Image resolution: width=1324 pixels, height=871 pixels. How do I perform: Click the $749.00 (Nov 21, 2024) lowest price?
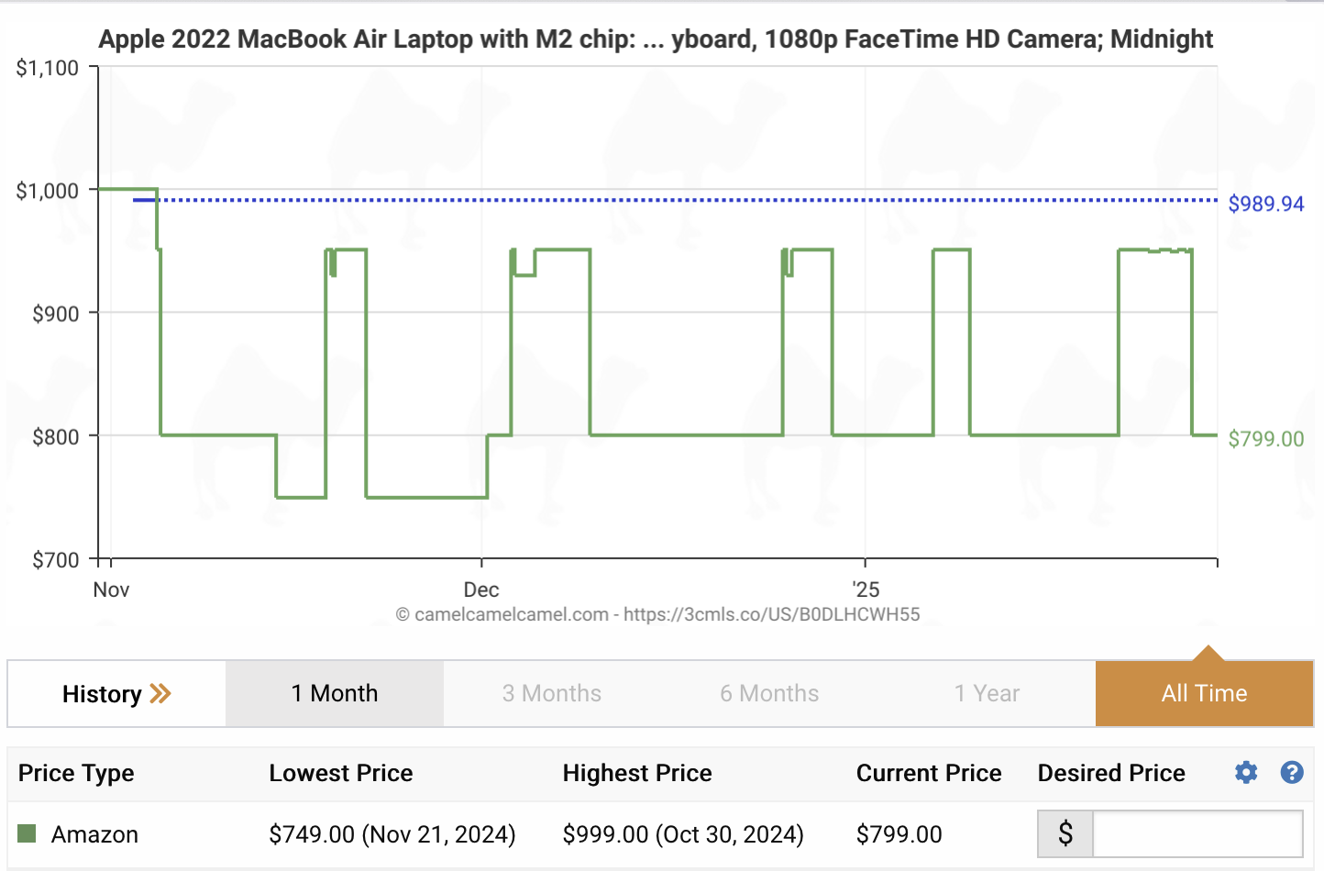tap(392, 834)
